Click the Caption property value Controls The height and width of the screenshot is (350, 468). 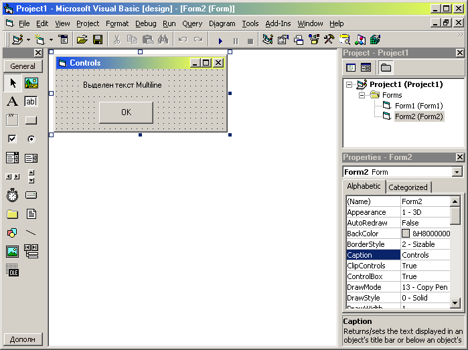pos(425,255)
